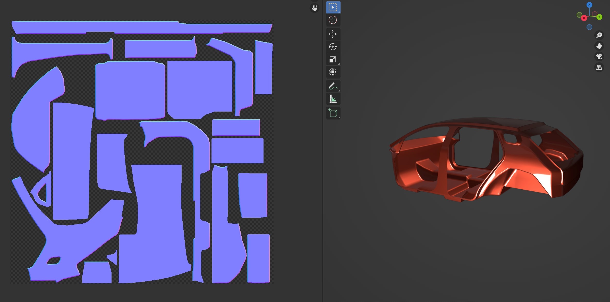Screen dimensions: 610x302
Task: Enable the combined Transform tool
Action: (333, 72)
